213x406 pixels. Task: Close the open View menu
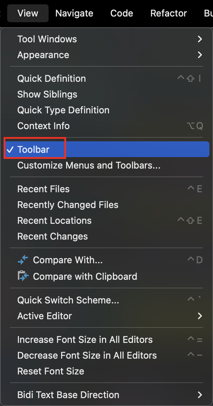(x=28, y=13)
